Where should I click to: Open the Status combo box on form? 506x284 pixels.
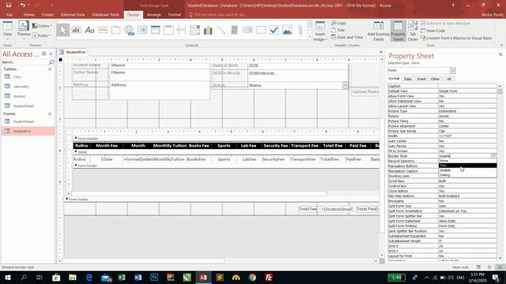click(345, 85)
